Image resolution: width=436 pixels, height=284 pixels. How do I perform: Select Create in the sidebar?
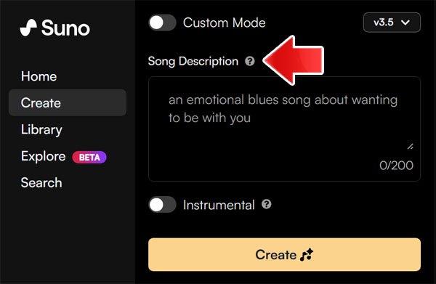[x=68, y=102]
